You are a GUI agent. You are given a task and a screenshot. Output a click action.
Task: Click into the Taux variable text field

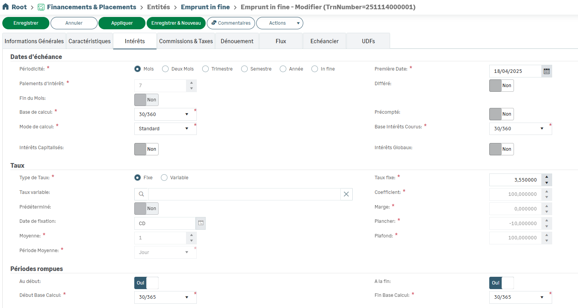244,194
